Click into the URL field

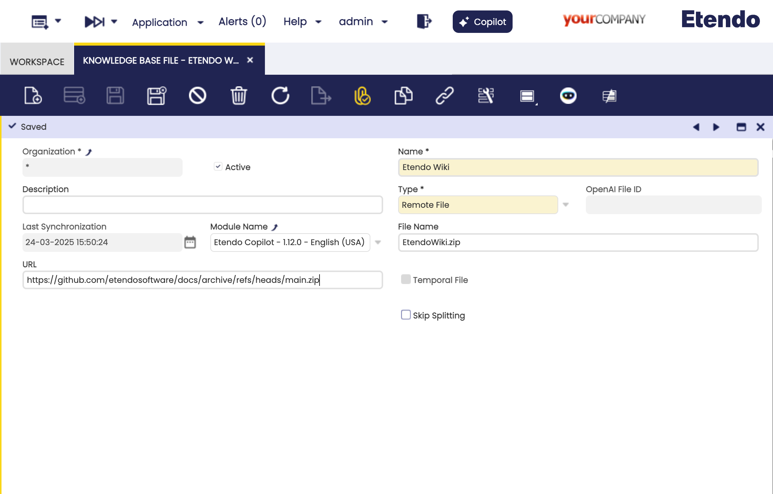(202, 280)
